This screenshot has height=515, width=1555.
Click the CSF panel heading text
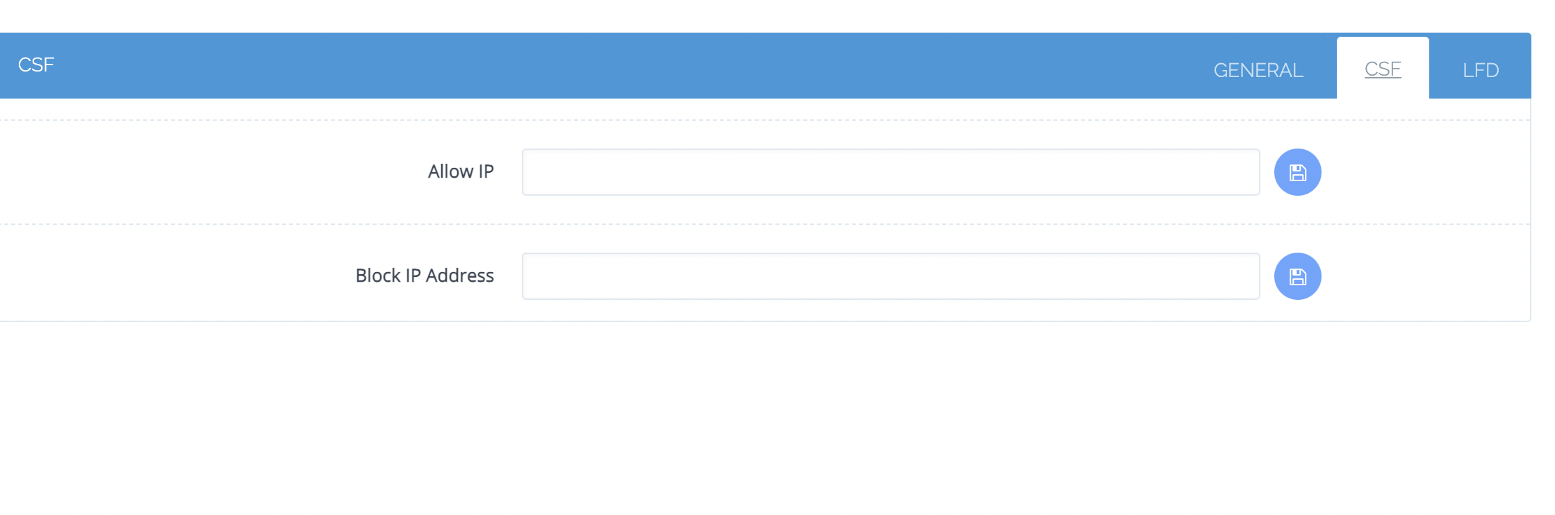tap(36, 65)
